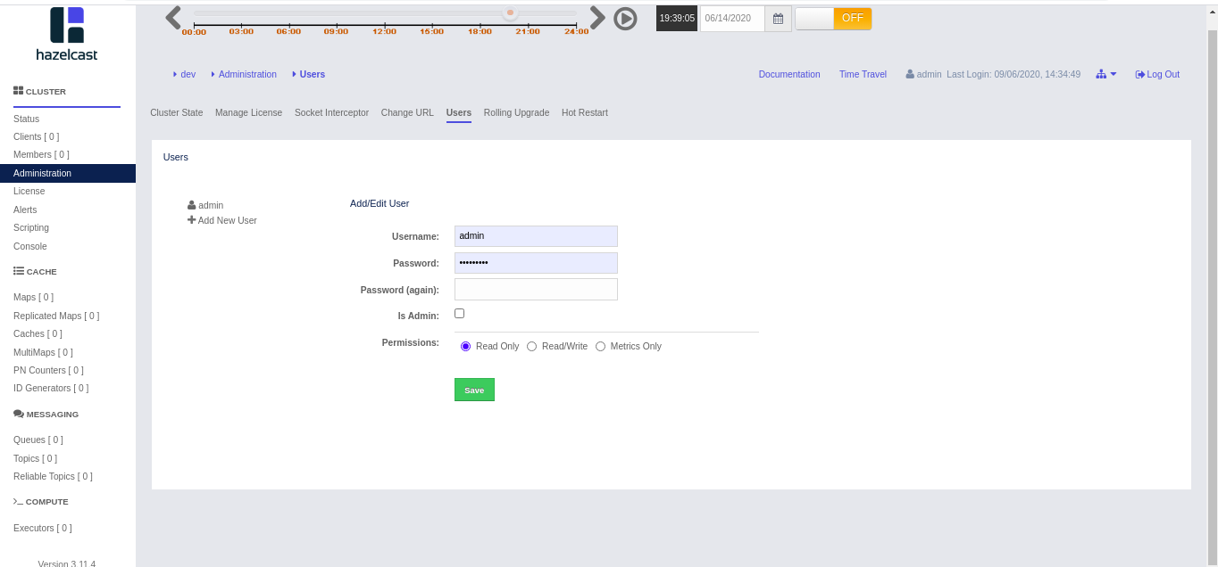Step timeline forward with right chevron

click(598, 18)
